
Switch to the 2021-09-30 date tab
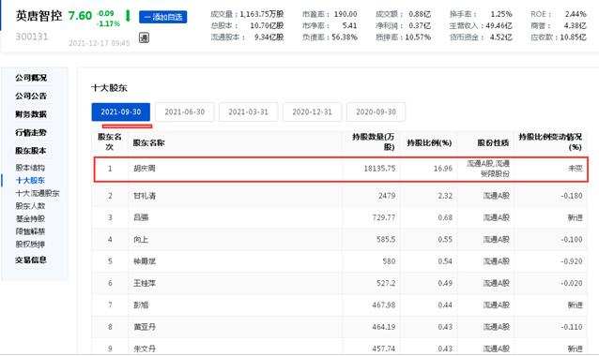(121, 112)
